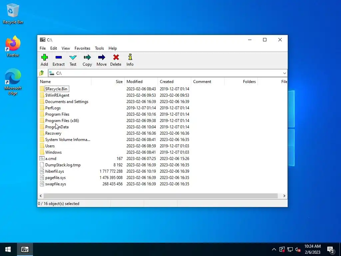Open the View menu
This screenshot has height=256, width=341.
tap(66, 48)
